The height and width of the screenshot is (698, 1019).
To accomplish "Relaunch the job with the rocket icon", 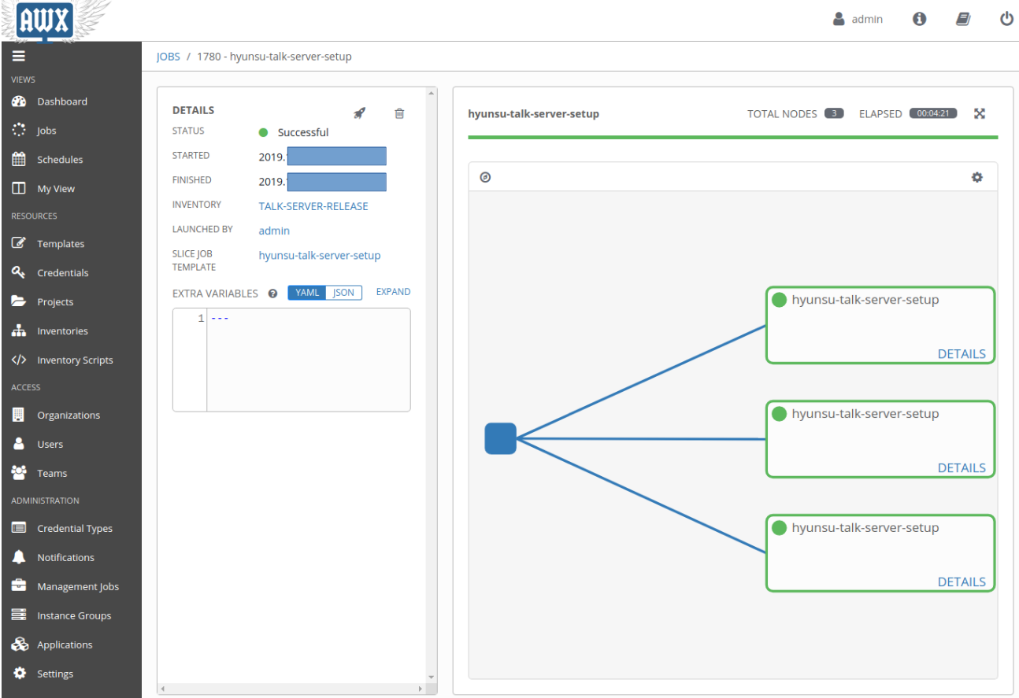I will coord(359,113).
